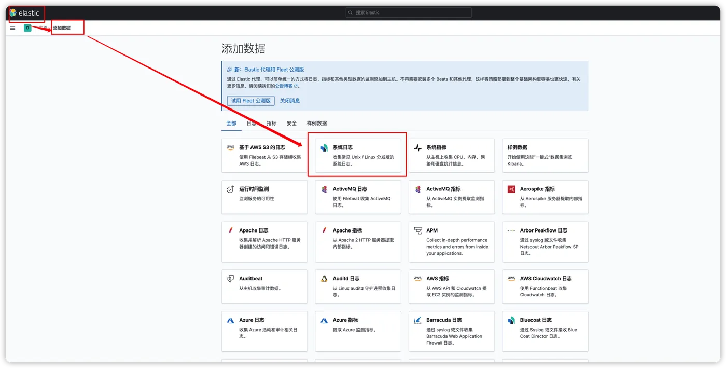Click the Apache 日志 feather icon
Image resolution: width=726 pixels, height=368 pixels.
tap(231, 230)
